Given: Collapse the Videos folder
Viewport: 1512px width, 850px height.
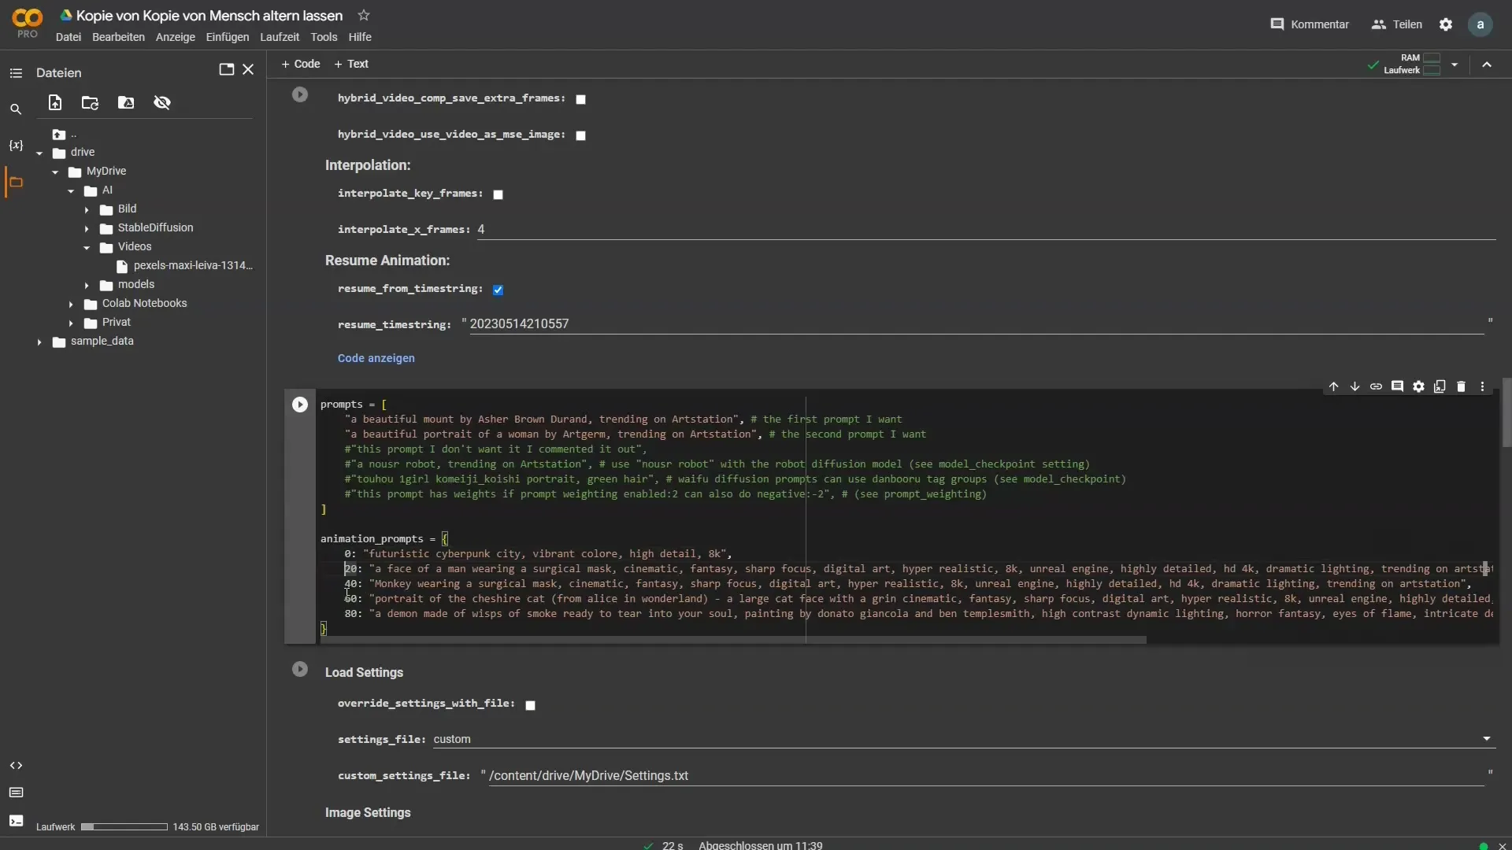Looking at the screenshot, I should coord(87,248).
